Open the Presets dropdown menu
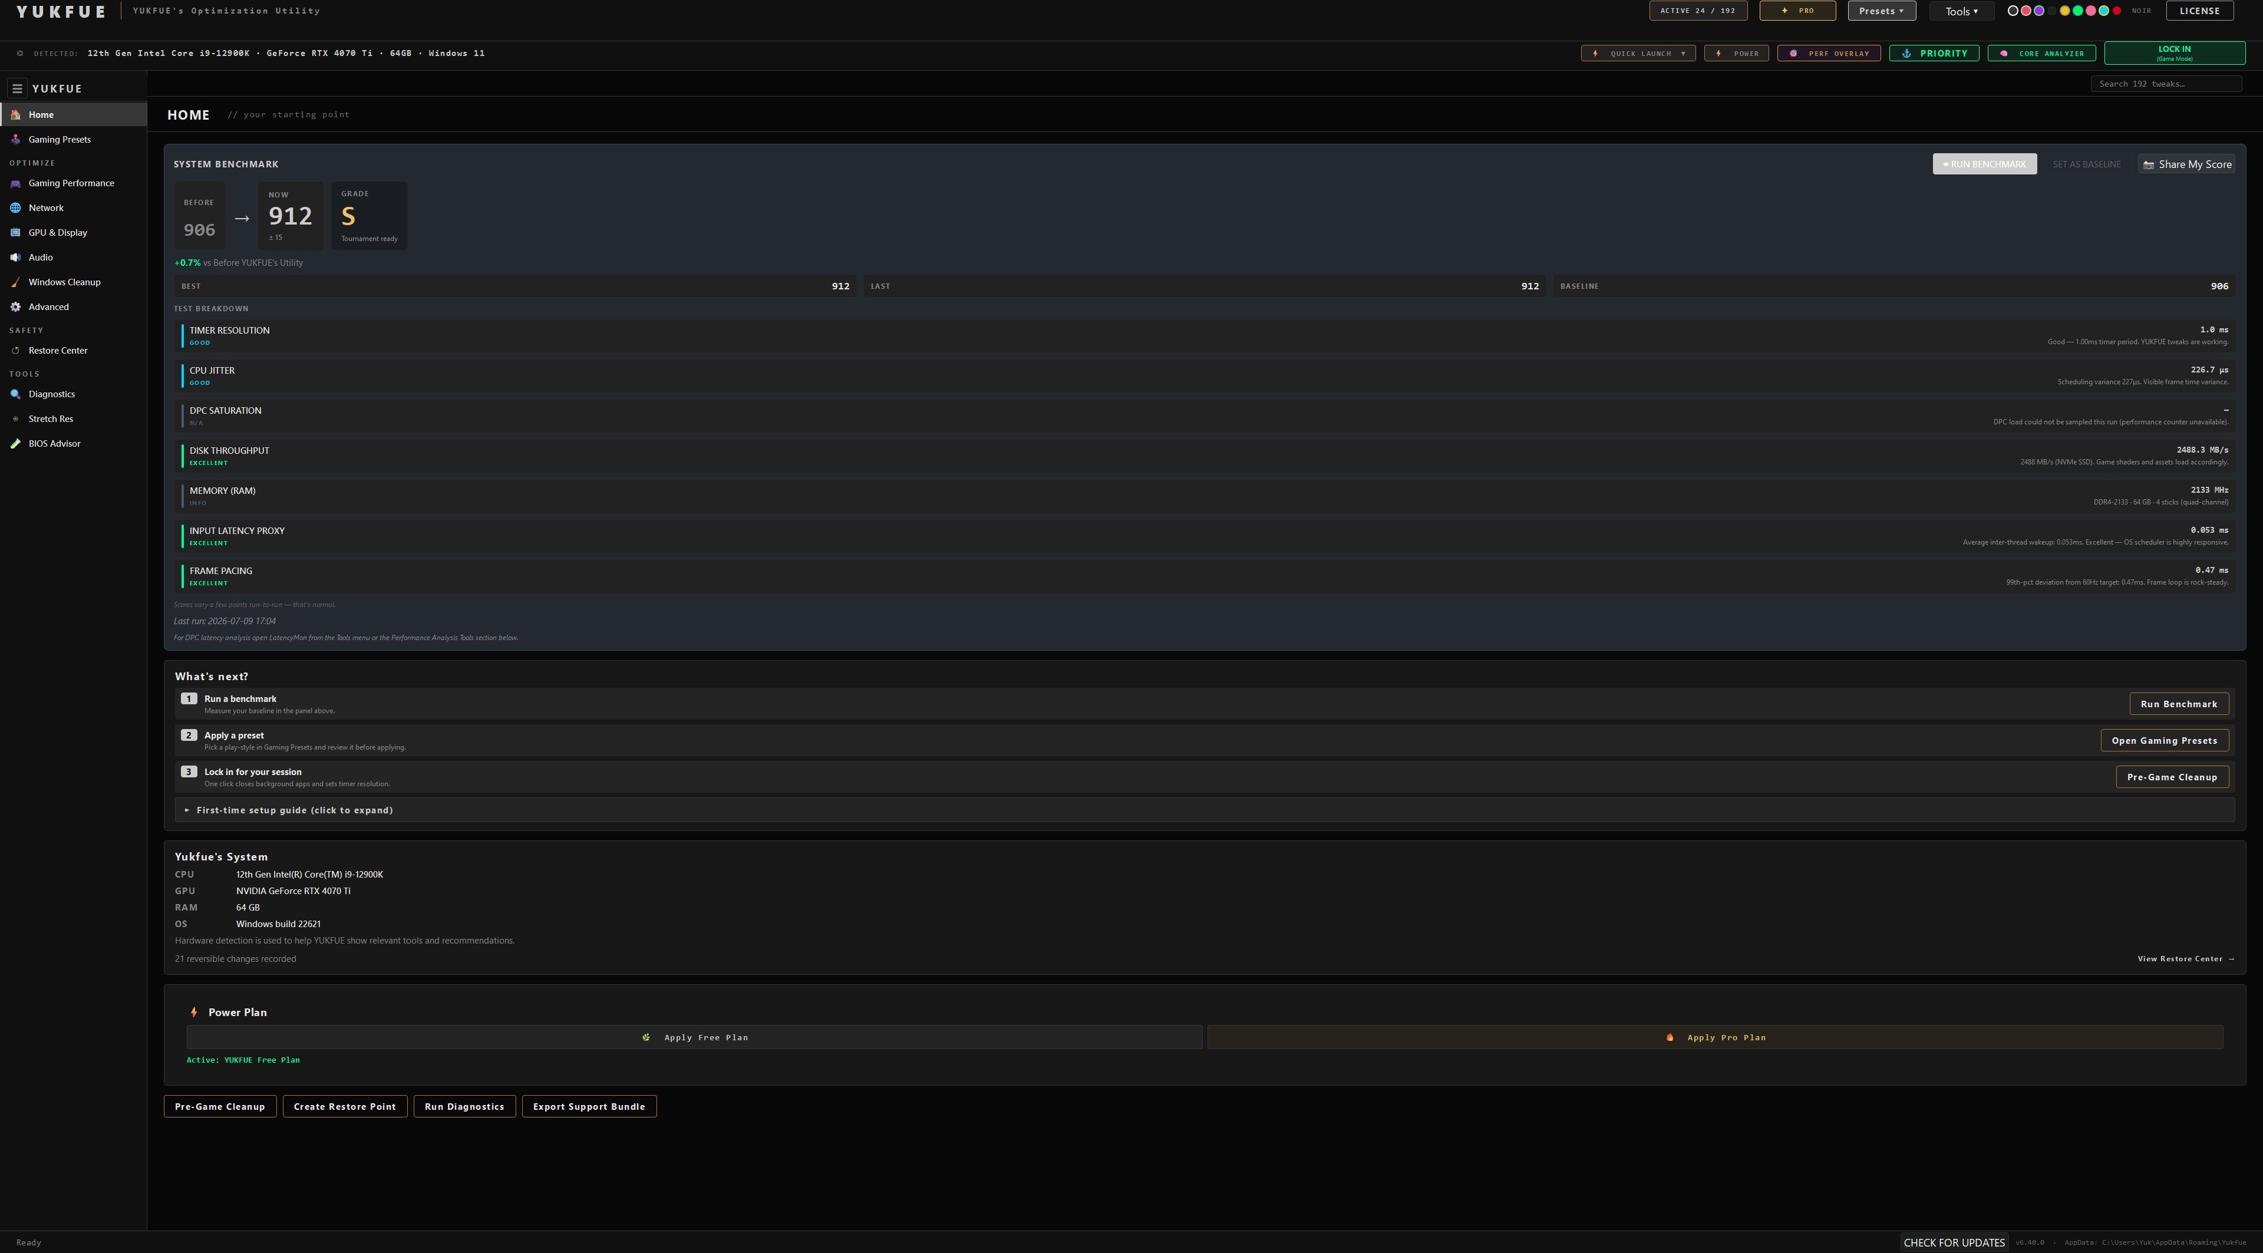2263x1253 pixels. (1882, 11)
